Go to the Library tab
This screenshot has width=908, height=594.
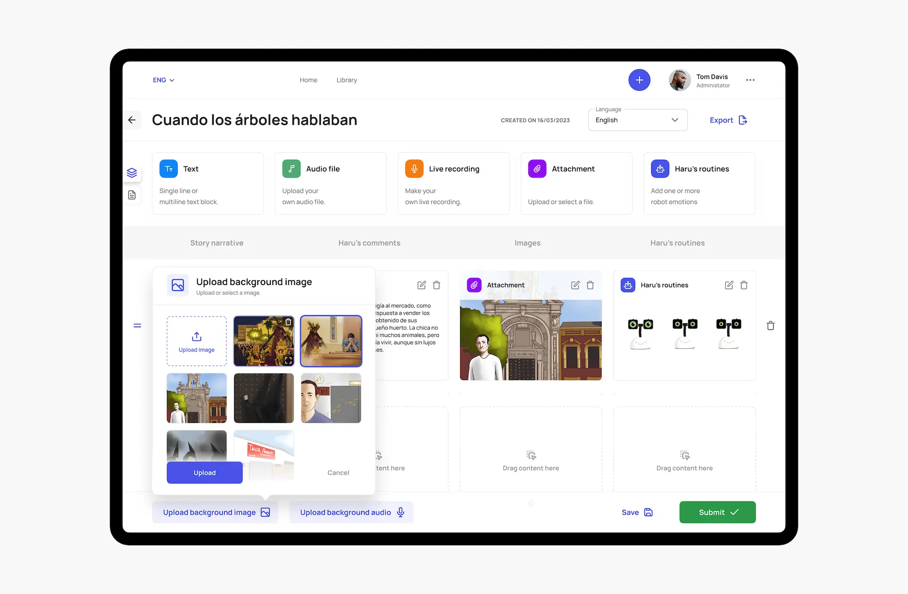tap(347, 80)
